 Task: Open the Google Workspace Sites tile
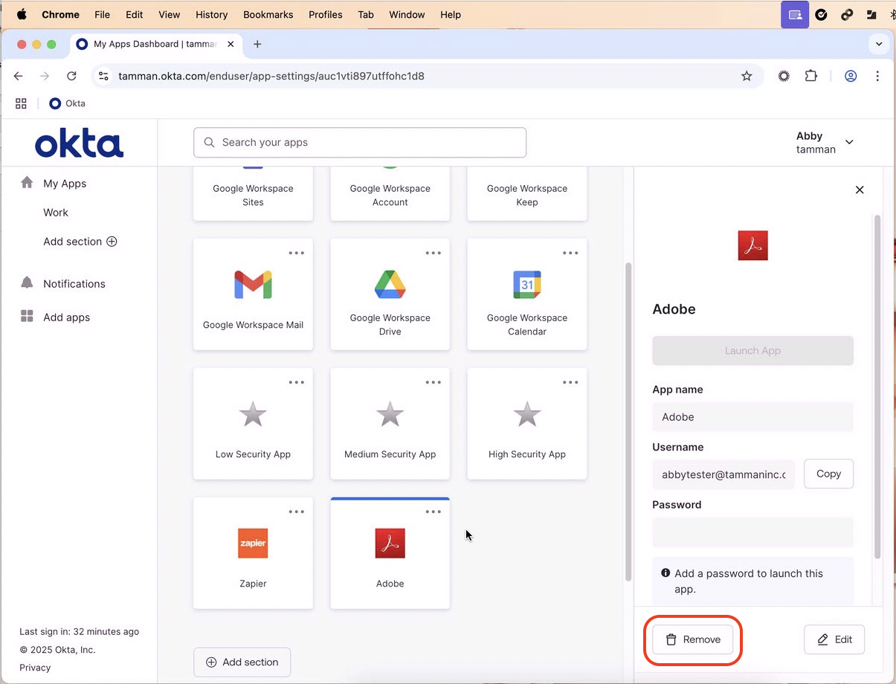click(x=253, y=195)
